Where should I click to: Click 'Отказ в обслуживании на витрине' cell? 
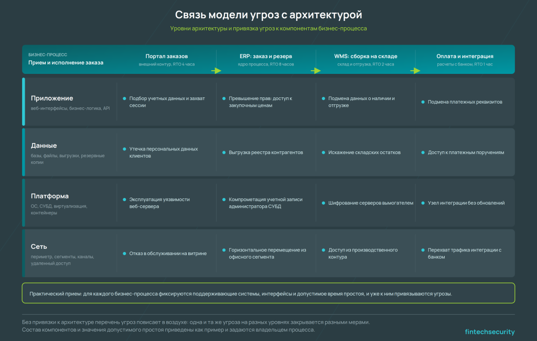(x=168, y=254)
